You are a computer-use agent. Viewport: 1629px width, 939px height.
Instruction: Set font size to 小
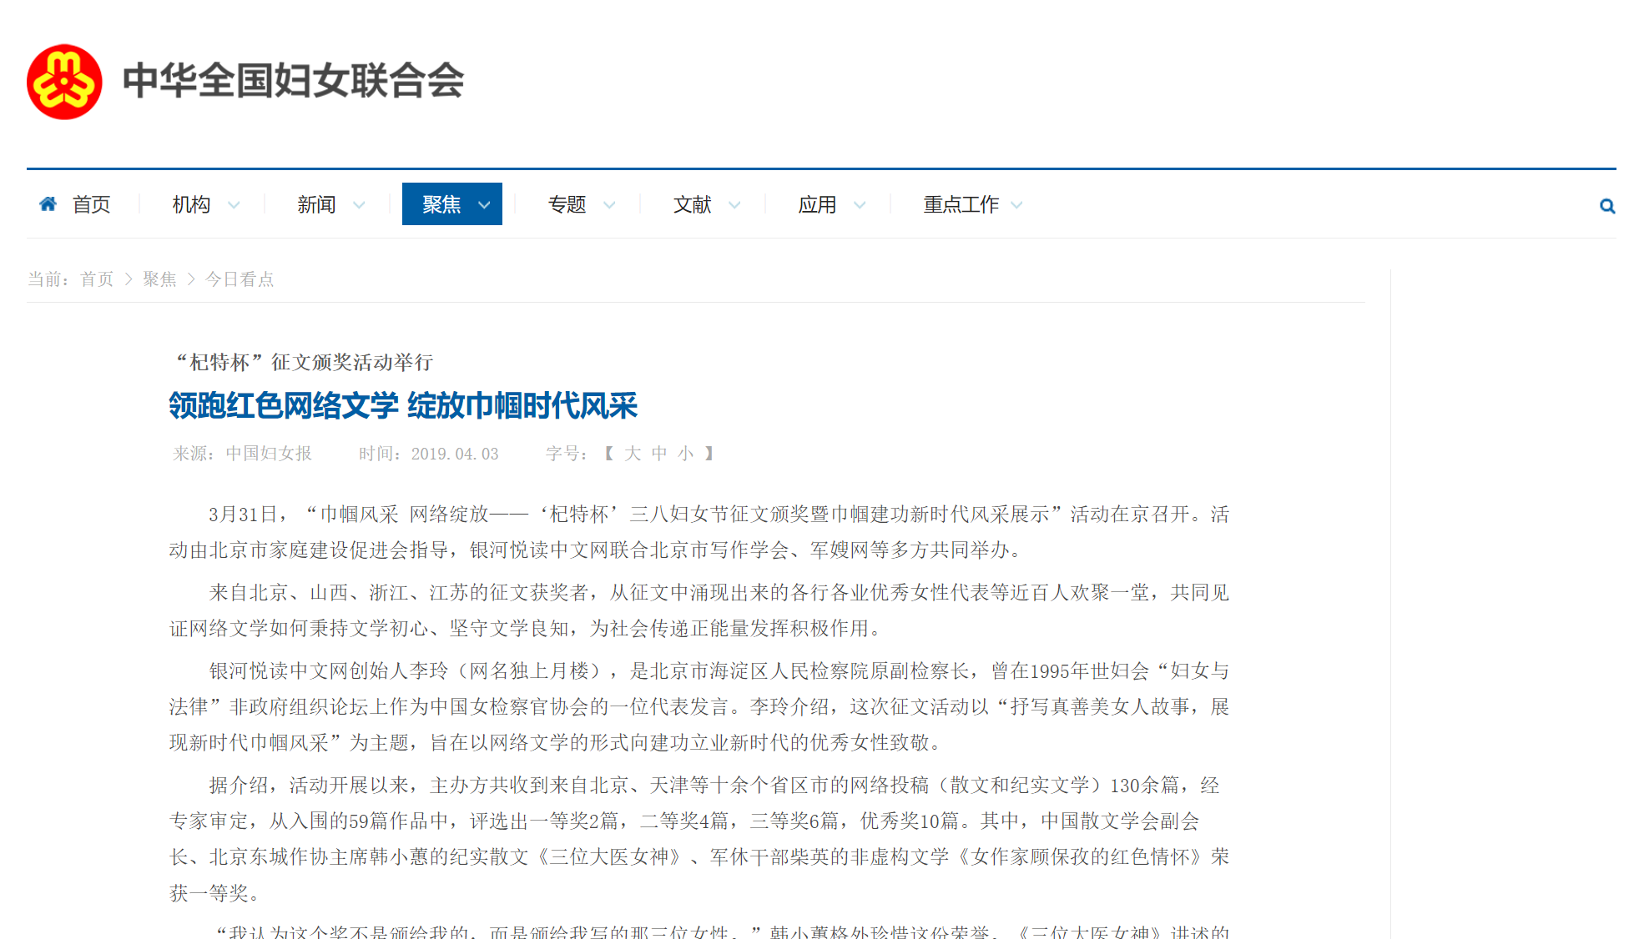(686, 453)
